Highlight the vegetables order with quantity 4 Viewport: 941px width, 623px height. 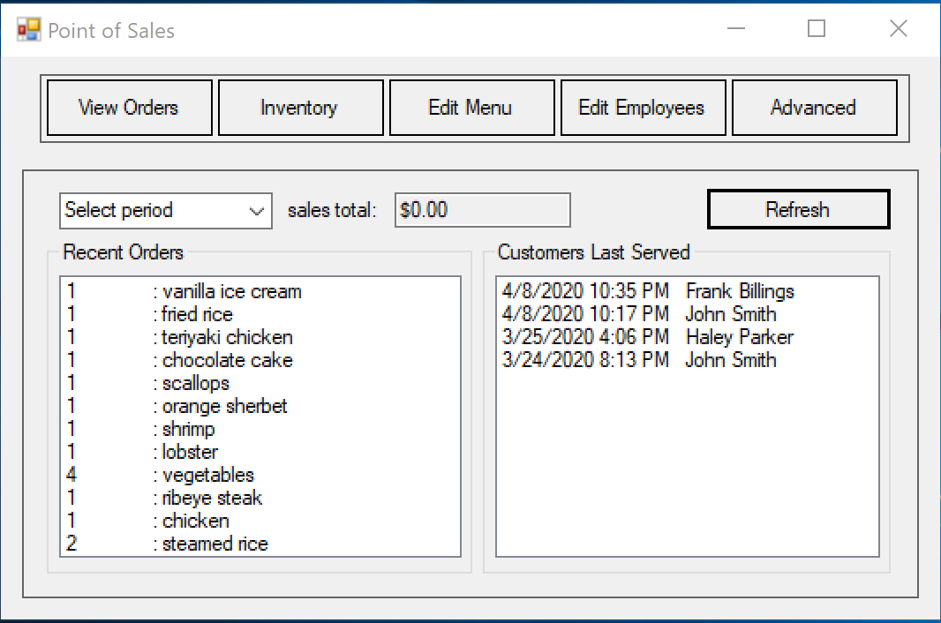coord(207,475)
